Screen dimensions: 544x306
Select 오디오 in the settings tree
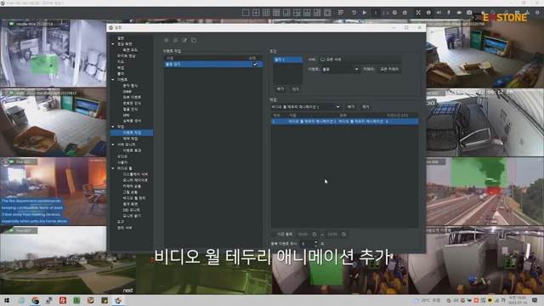(122, 156)
